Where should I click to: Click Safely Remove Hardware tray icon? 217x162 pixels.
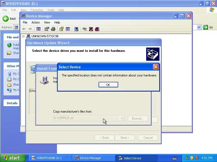187,158
